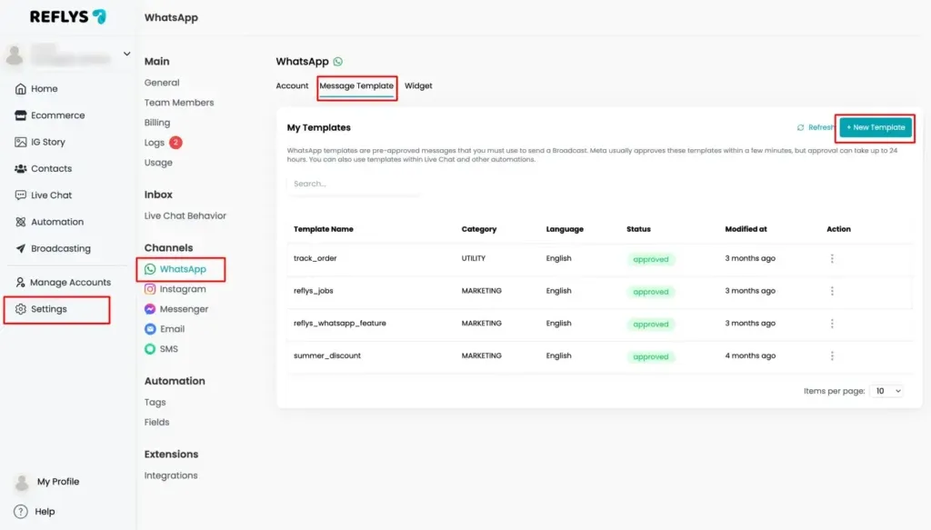Open the Home sidebar icon
The image size is (931, 530).
point(21,89)
